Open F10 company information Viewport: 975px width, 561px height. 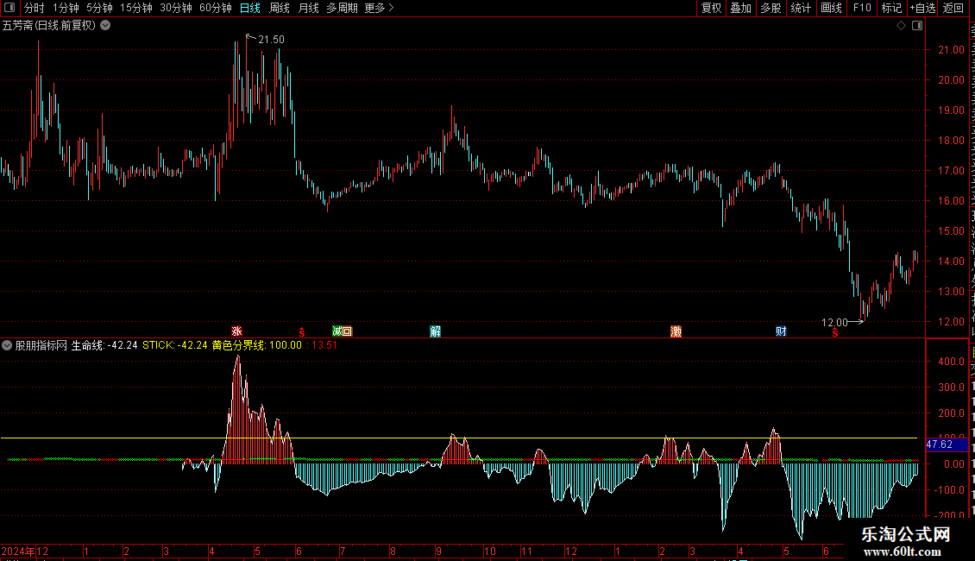coord(862,8)
